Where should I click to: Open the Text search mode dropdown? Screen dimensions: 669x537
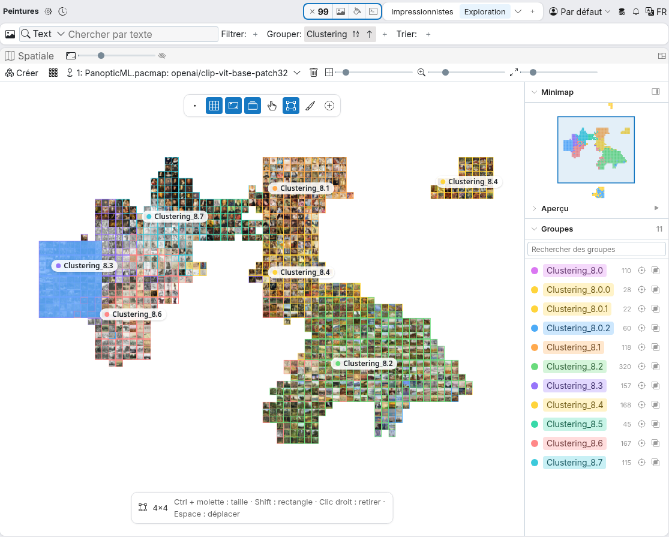43,34
